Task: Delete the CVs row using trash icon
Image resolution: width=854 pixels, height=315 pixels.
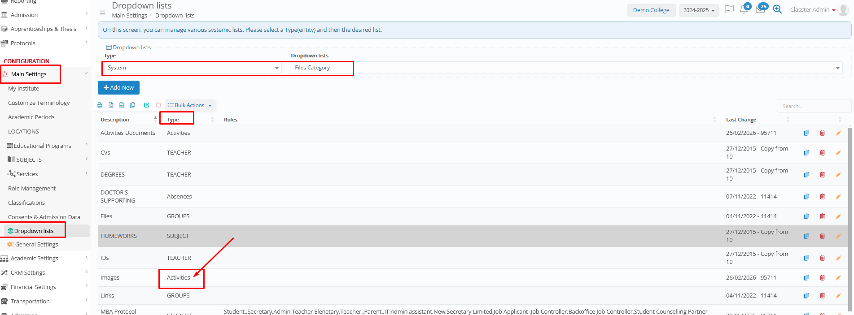Action: click(822, 153)
